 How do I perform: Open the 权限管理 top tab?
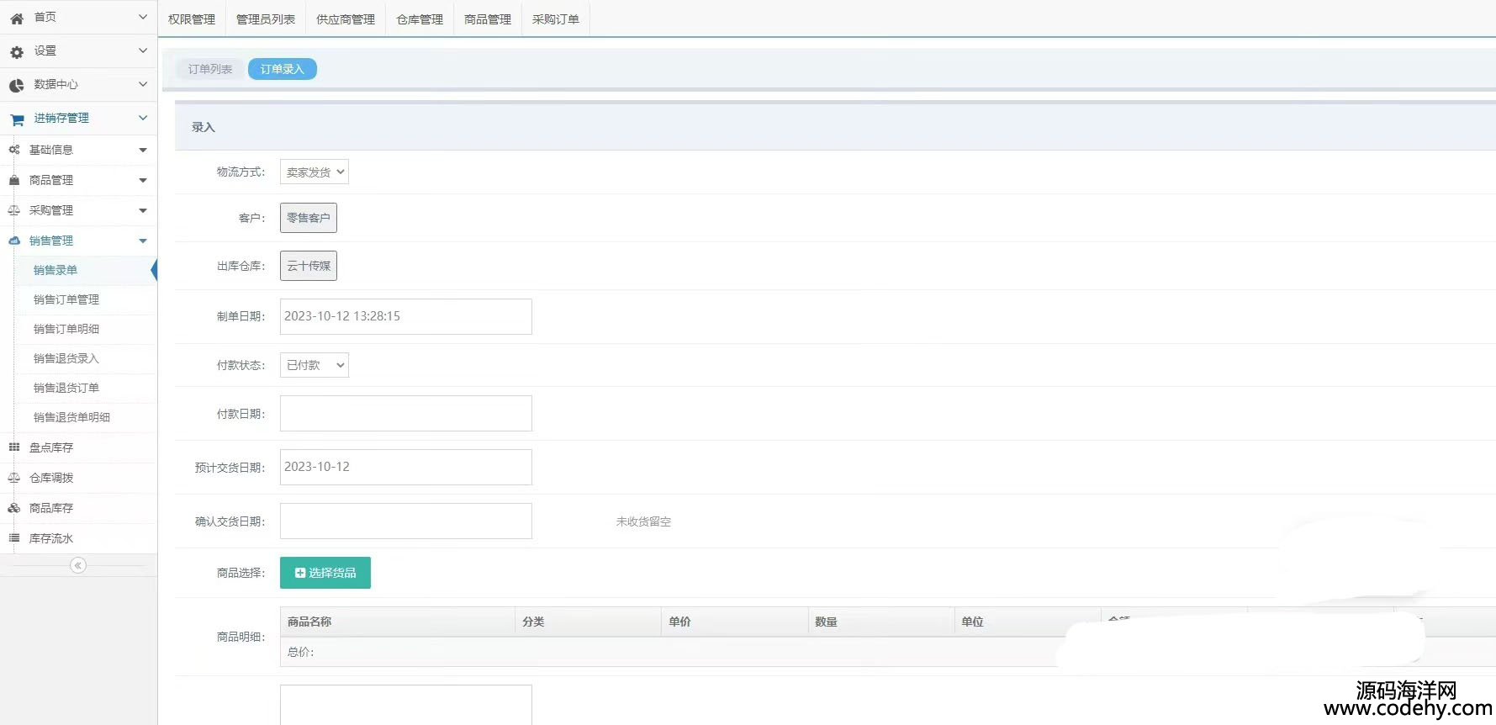[x=192, y=19]
